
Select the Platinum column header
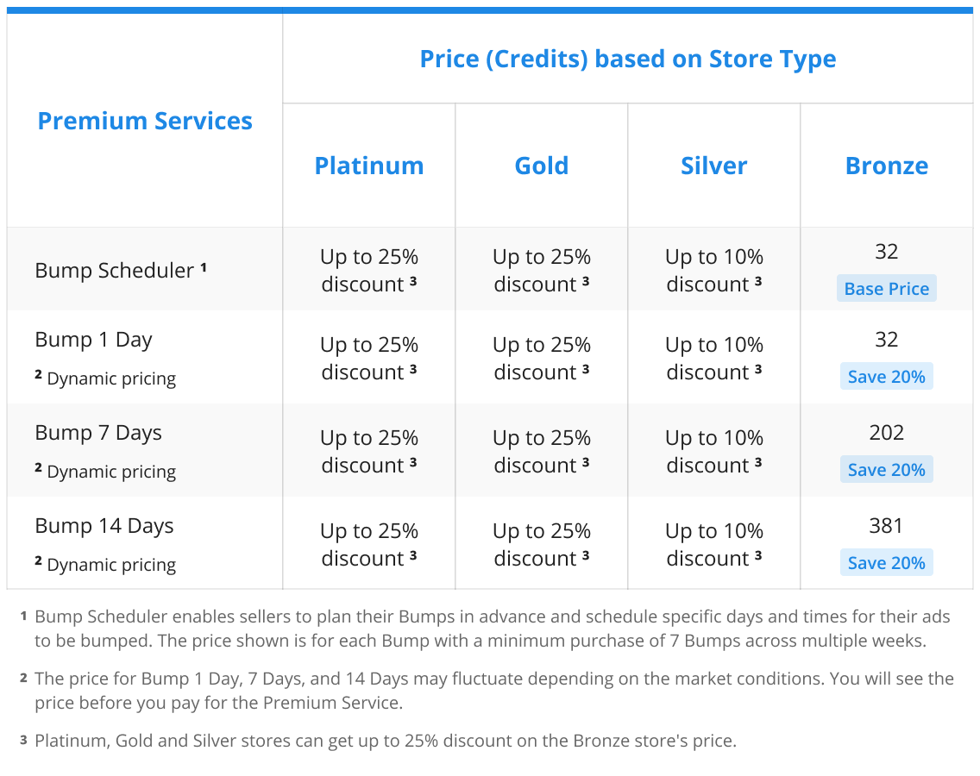[369, 166]
